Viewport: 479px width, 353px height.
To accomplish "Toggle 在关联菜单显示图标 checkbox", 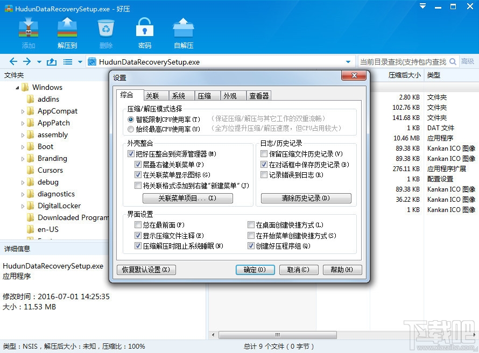I will click(x=138, y=175).
